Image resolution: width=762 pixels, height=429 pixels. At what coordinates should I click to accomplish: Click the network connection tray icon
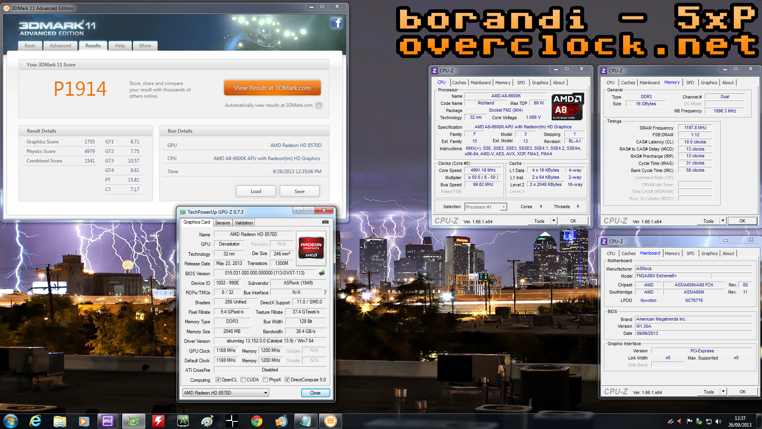pos(708,421)
